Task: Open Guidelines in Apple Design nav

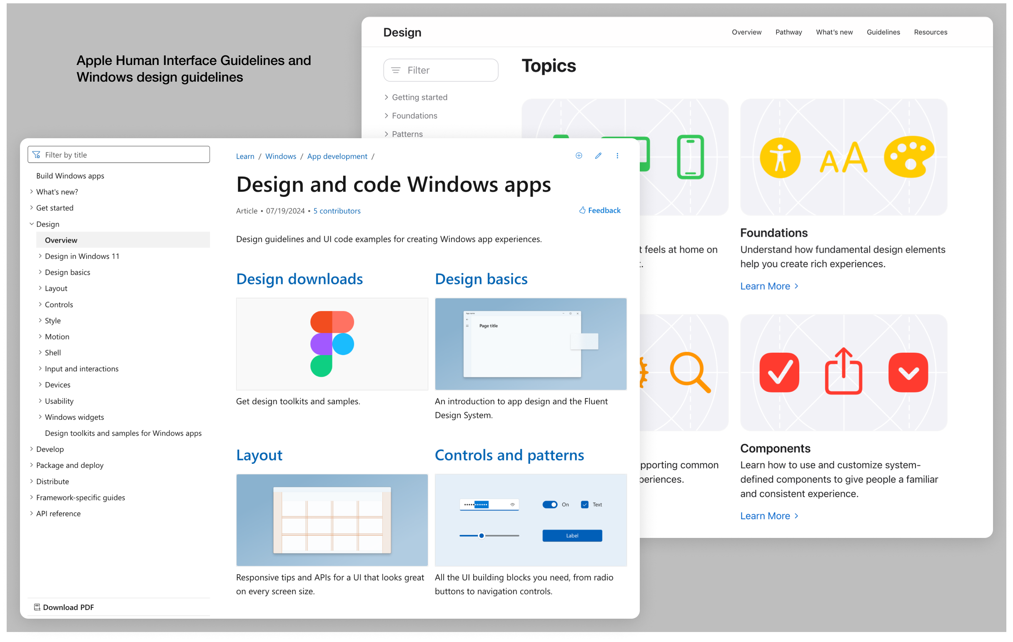Action: click(883, 32)
